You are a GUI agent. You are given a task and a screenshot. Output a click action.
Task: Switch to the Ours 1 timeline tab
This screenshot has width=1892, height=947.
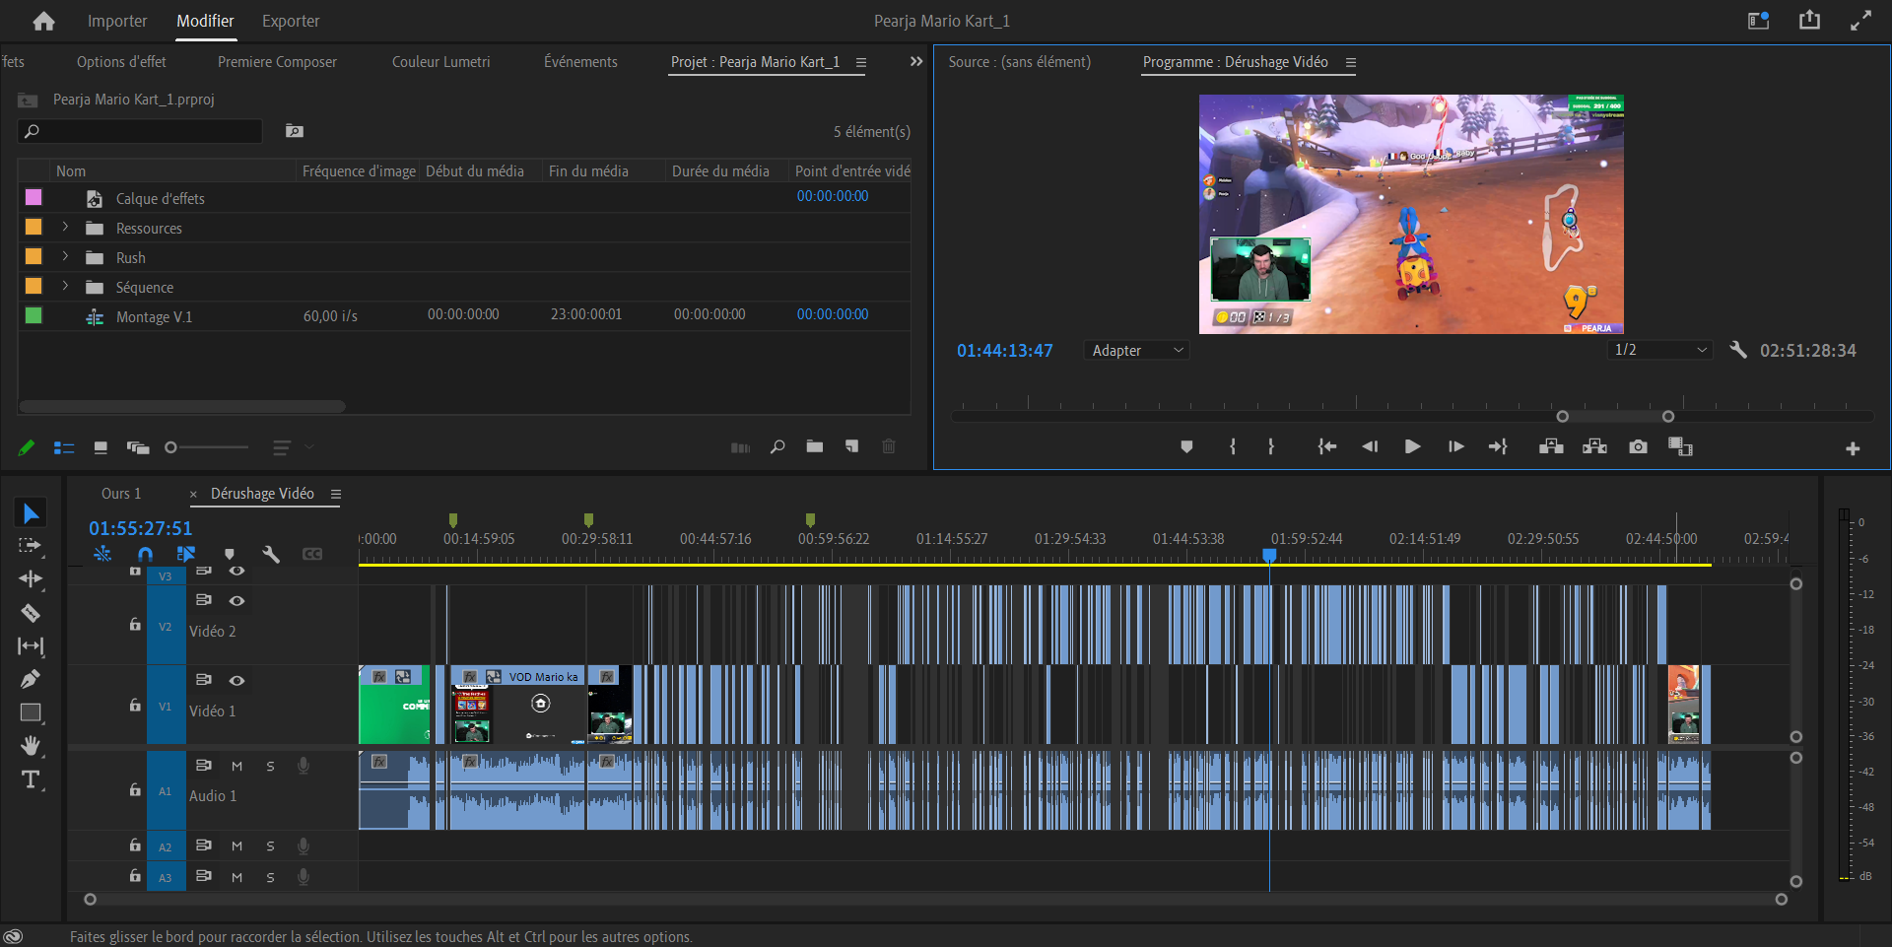[121, 494]
